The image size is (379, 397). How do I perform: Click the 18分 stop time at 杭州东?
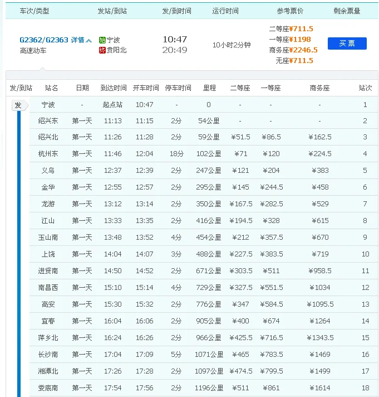(x=176, y=154)
